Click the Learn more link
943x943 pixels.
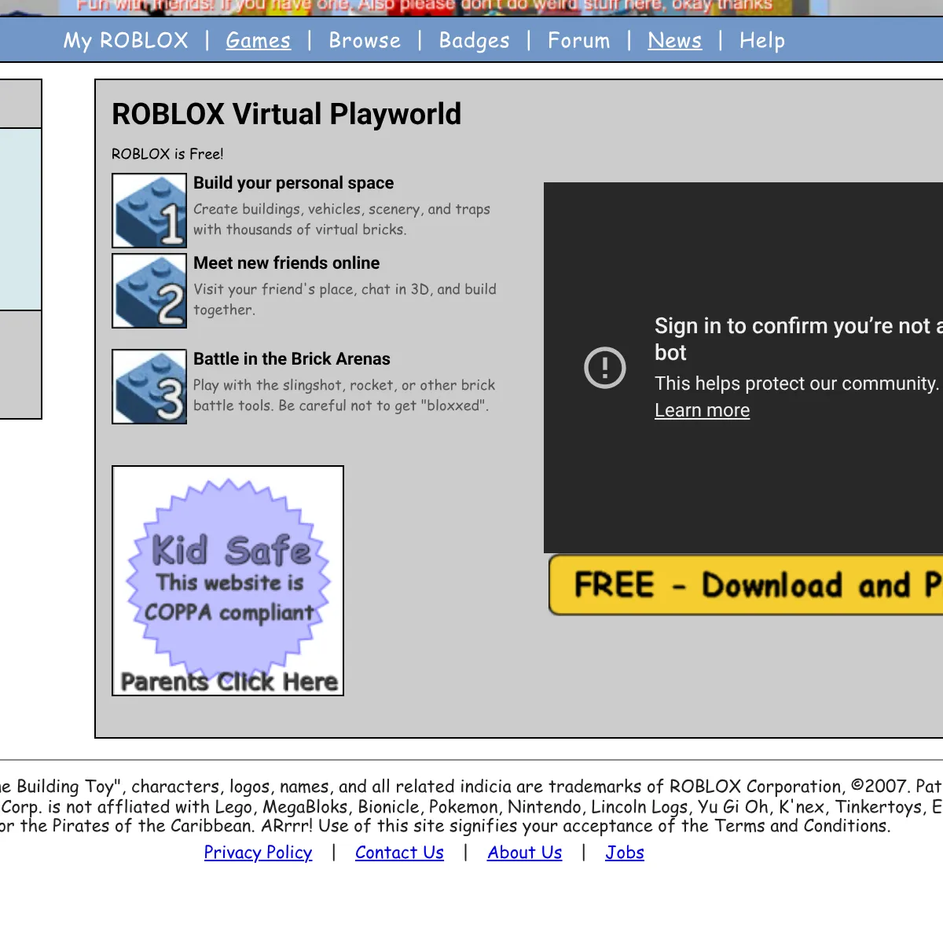702,410
